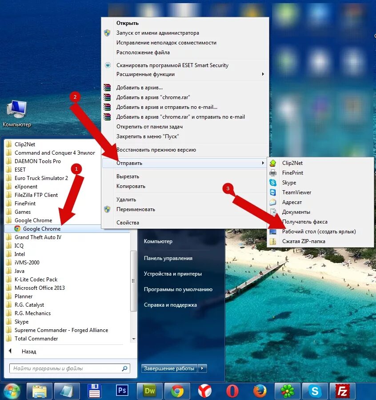This screenshot has width=376, height=400.
Task: Click the ESET scan icon in context menu
Action: coord(108,65)
